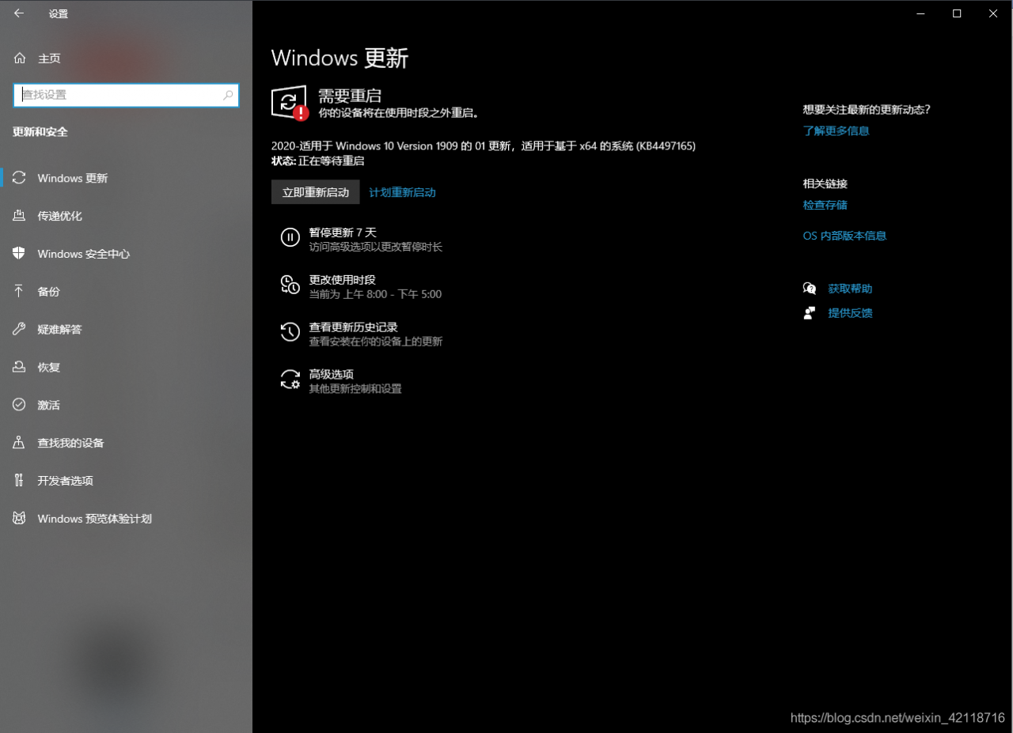Screen dimensions: 1013x733
Task: Maximize the Settings window
Action: pos(957,13)
